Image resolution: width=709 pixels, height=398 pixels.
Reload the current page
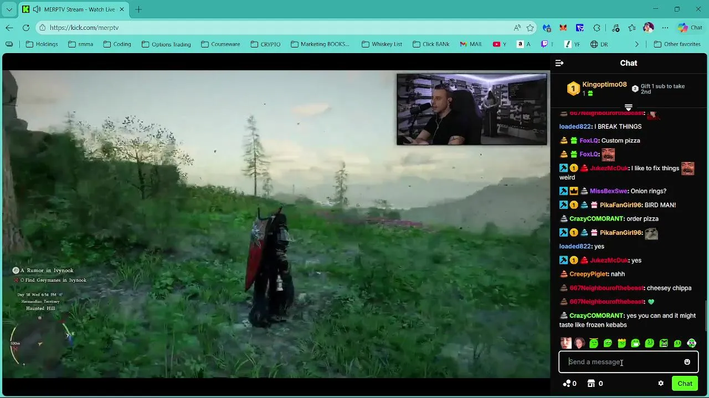point(26,28)
